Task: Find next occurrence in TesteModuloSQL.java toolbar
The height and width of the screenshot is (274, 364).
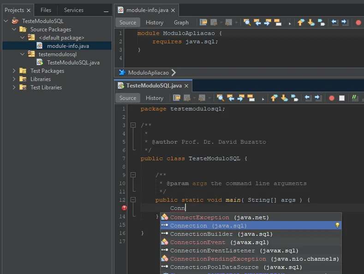Action: point(241,98)
